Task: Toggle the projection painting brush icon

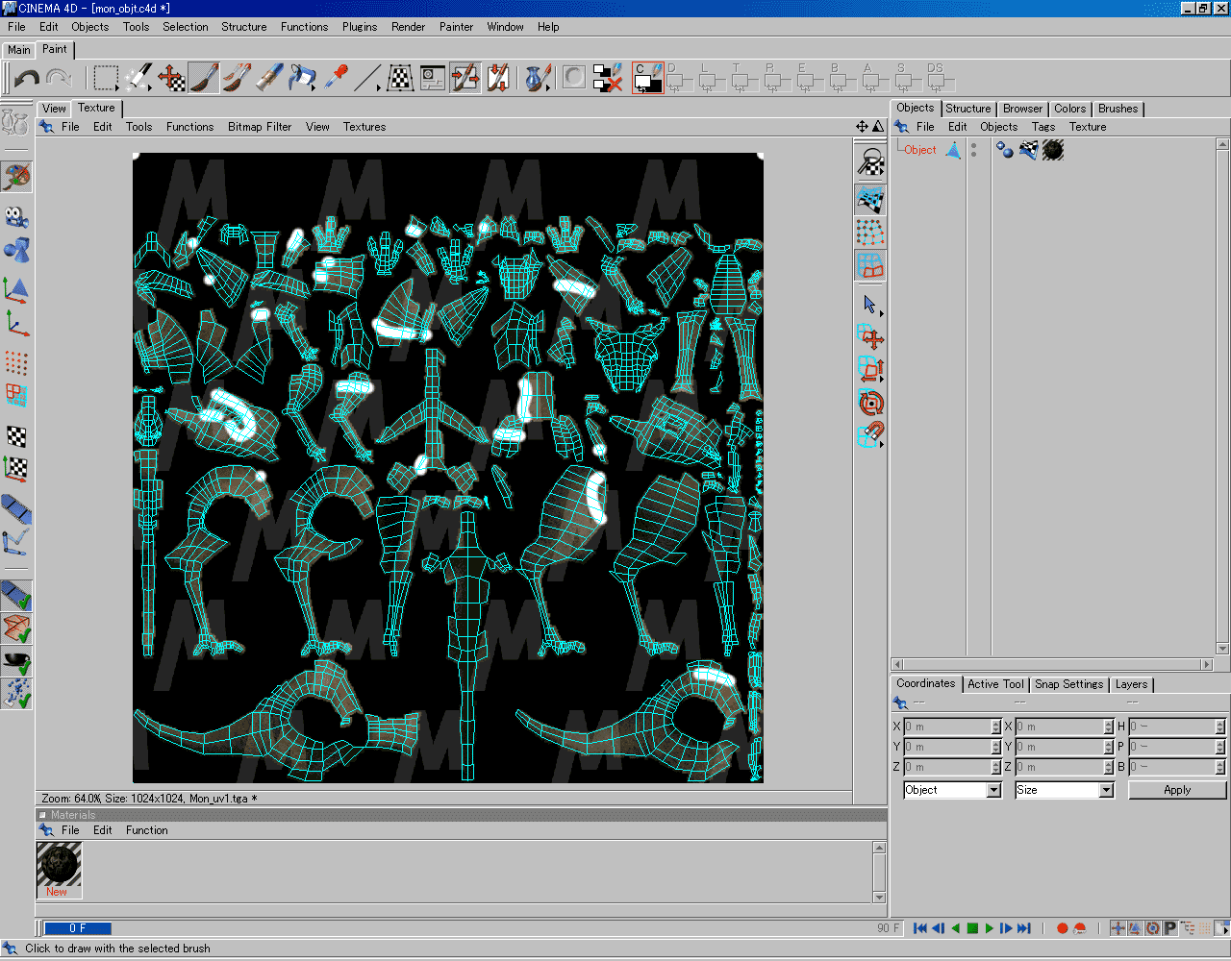Action: point(465,78)
